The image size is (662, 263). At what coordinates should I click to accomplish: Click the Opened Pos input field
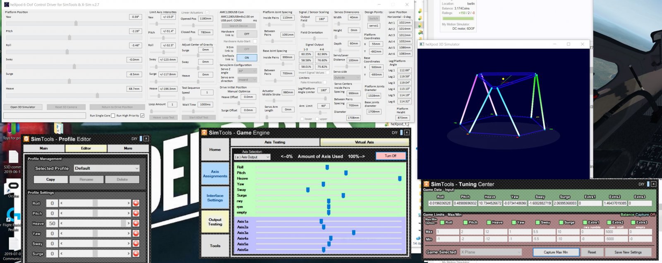205,19
